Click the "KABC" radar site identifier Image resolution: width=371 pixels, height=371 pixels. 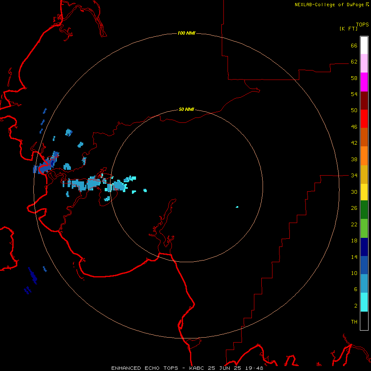coord(197,368)
